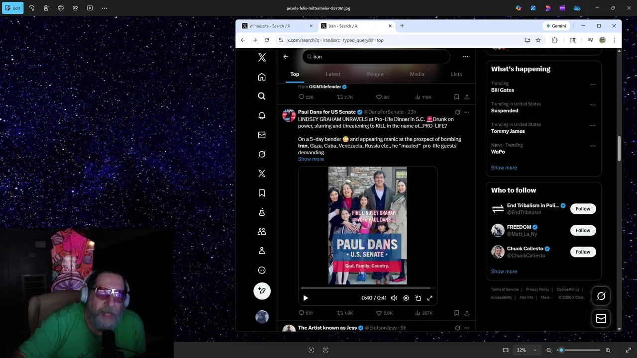Click Show more on Paul Dans post
Image resolution: width=637 pixels, height=358 pixels.
tap(311, 159)
